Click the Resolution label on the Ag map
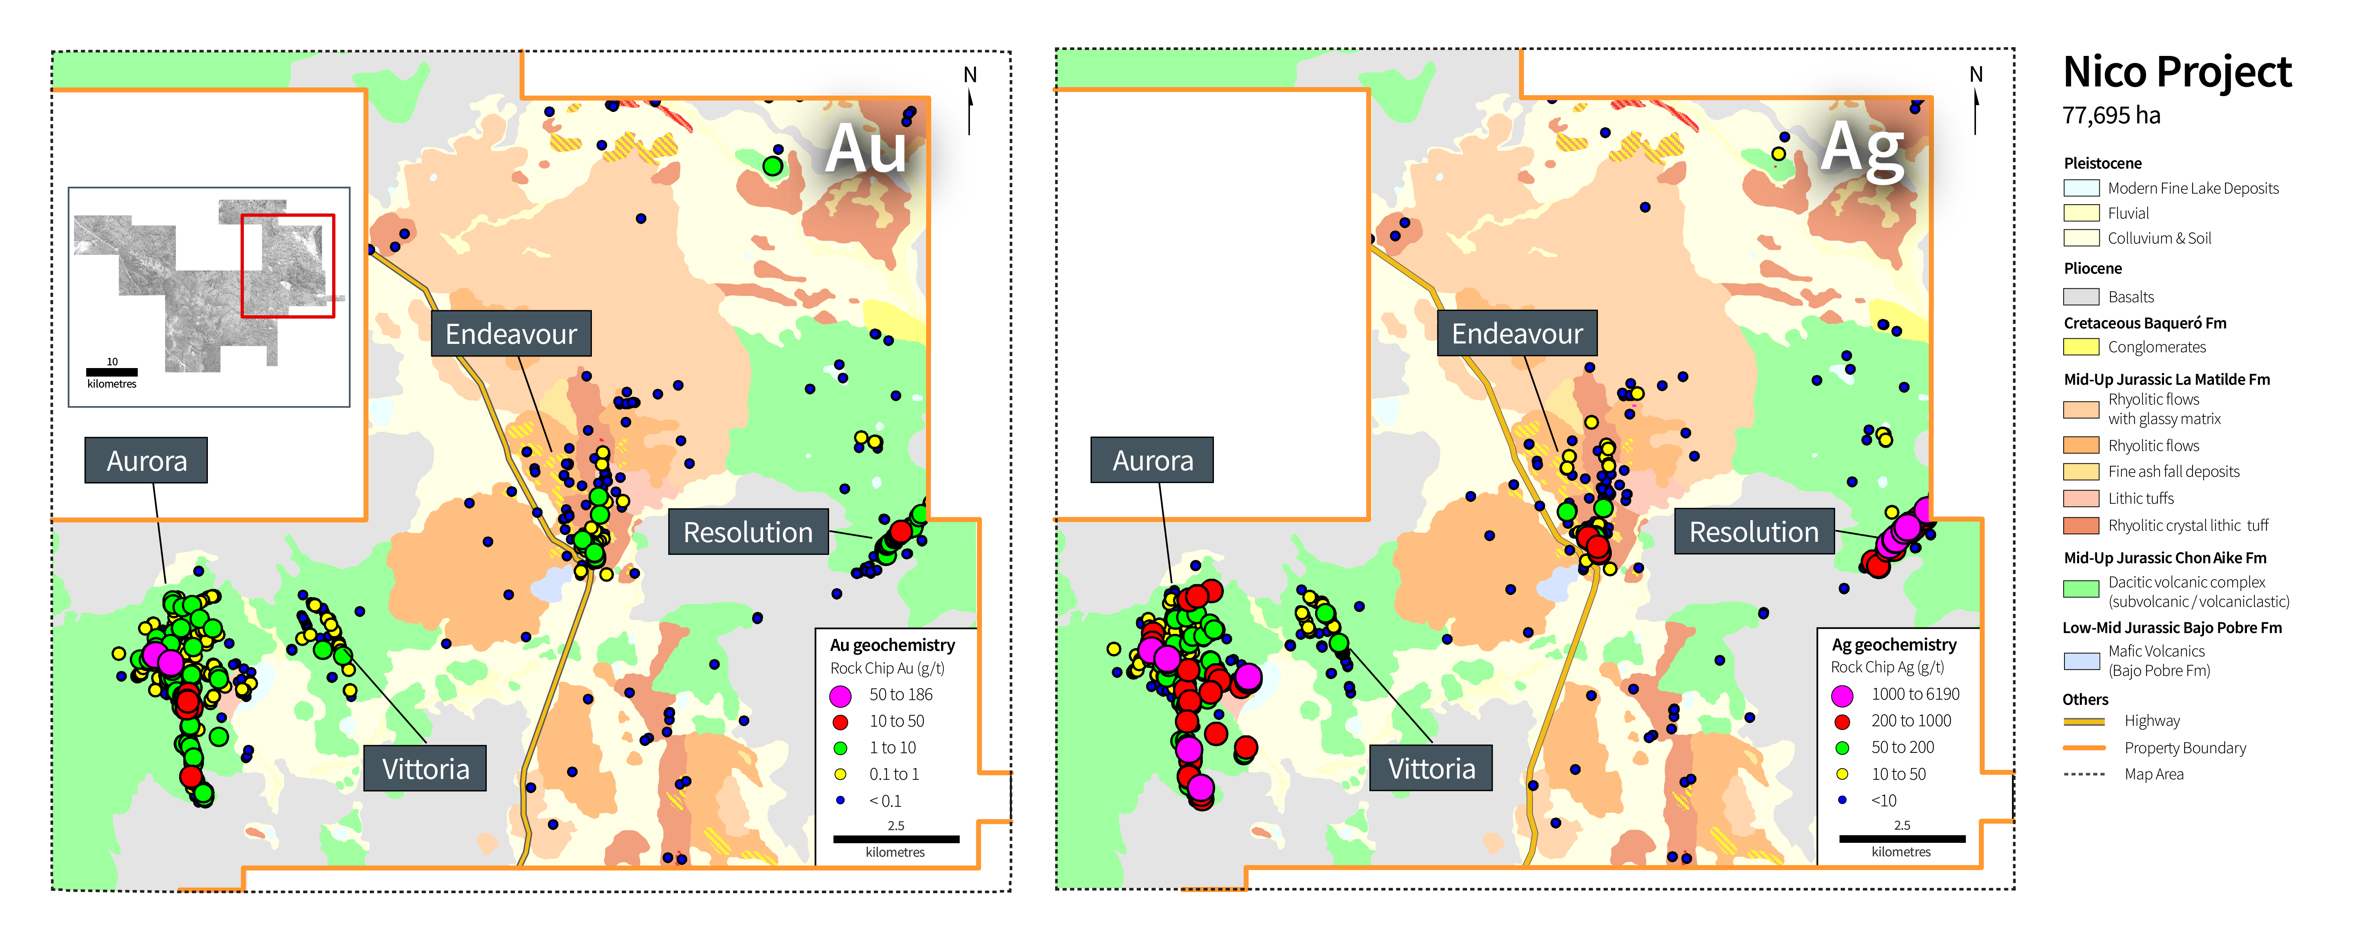This screenshot has width=2358, height=938. (x=1754, y=532)
